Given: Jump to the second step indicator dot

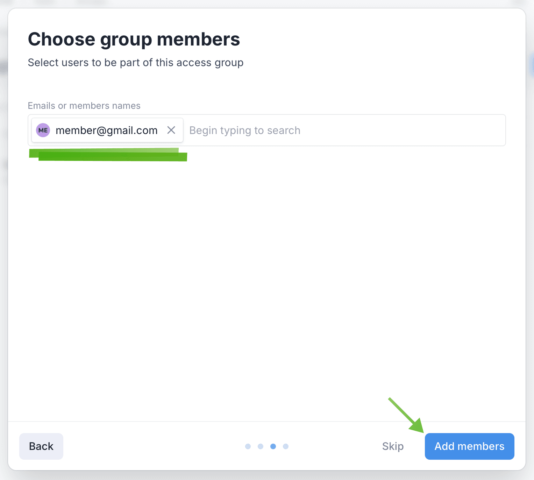Looking at the screenshot, I should [x=261, y=446].
